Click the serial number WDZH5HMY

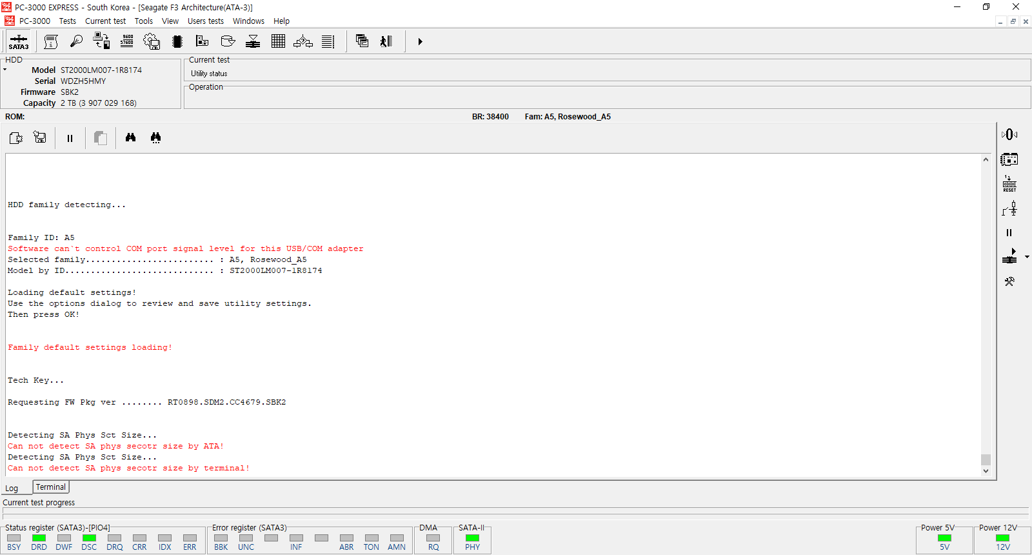83,81
